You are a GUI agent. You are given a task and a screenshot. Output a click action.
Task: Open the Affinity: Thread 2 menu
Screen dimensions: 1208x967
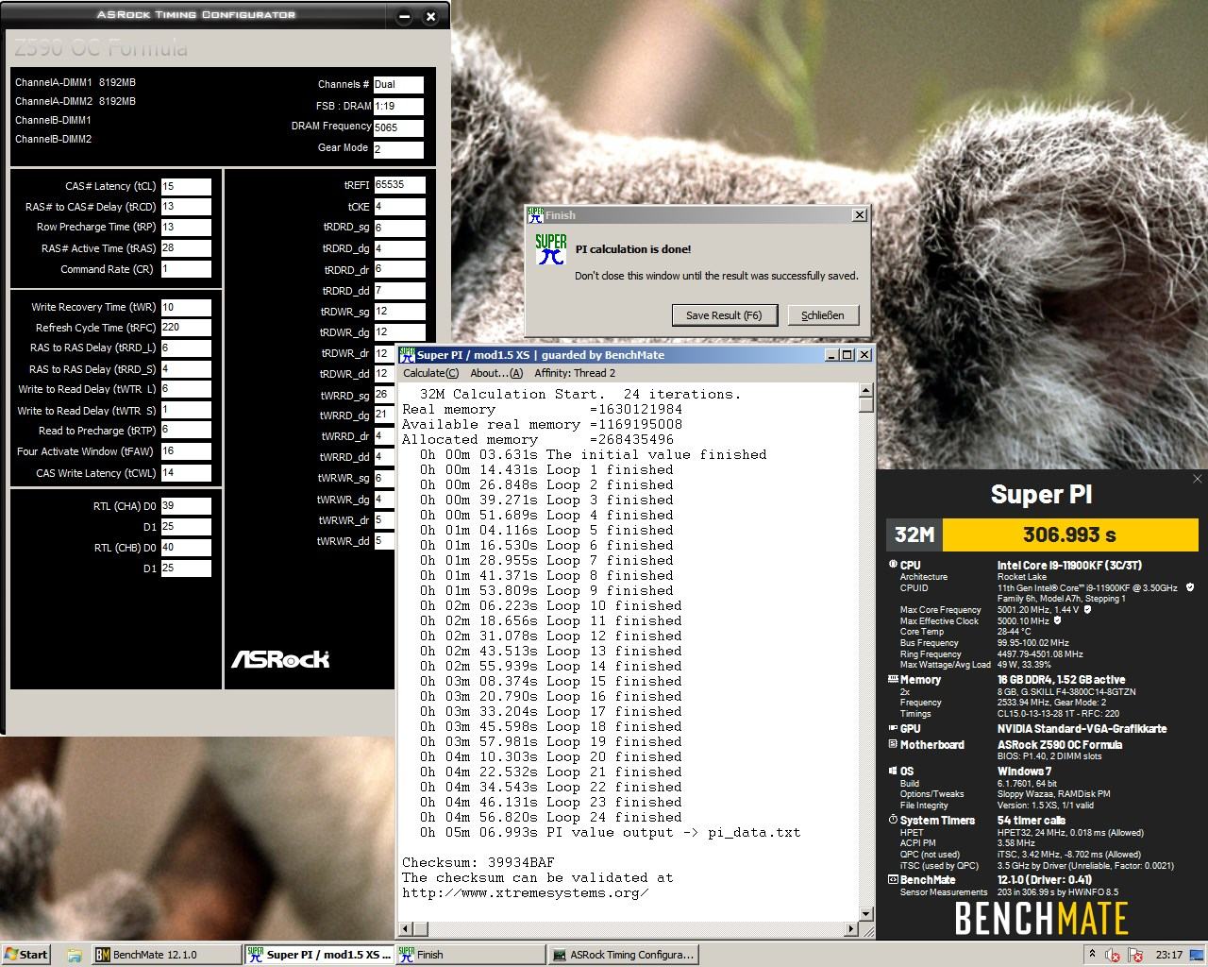pyautogui.click(x=574, y=373)
